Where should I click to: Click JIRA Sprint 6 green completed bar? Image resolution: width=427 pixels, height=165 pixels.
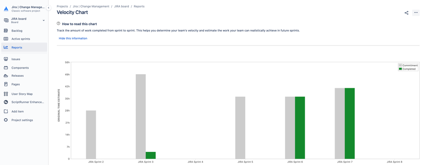(x=300, y=127)
